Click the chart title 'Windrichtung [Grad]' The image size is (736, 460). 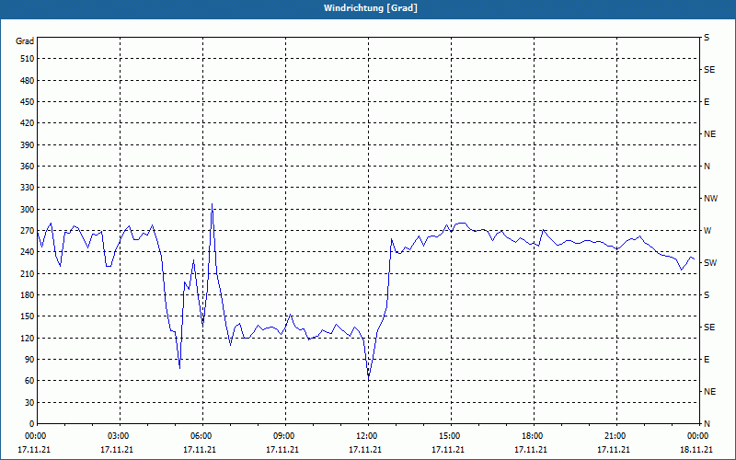(371, 8)
